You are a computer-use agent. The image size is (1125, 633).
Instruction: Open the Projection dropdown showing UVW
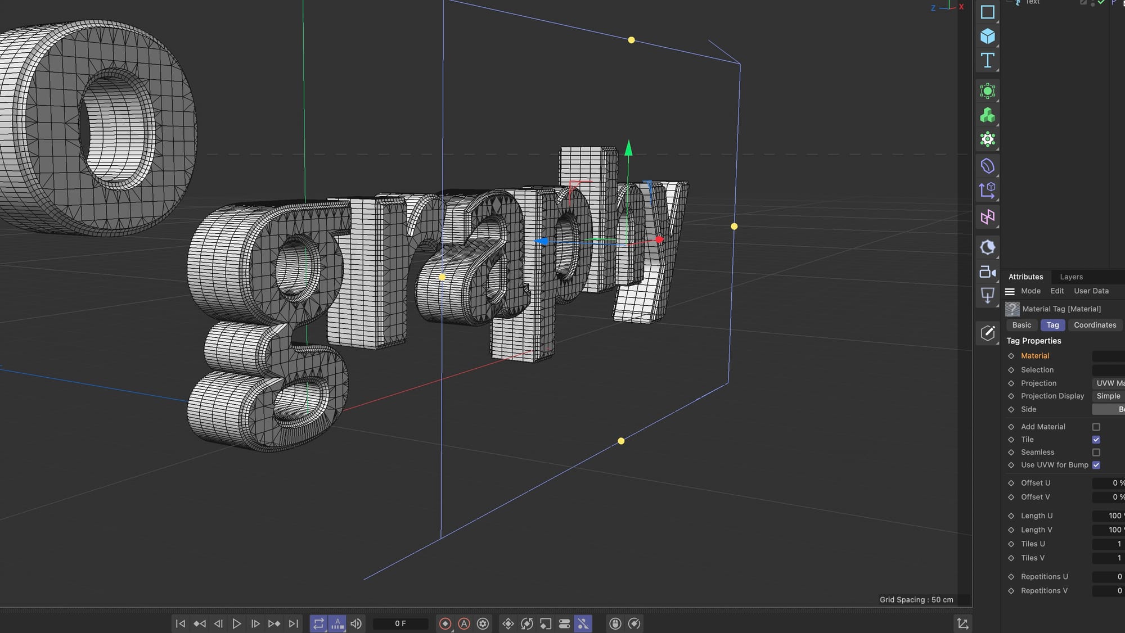1108,383
